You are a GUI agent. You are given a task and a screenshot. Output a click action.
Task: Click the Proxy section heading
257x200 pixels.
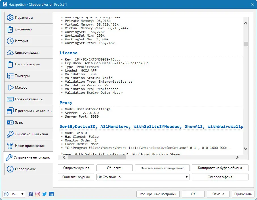66,103
